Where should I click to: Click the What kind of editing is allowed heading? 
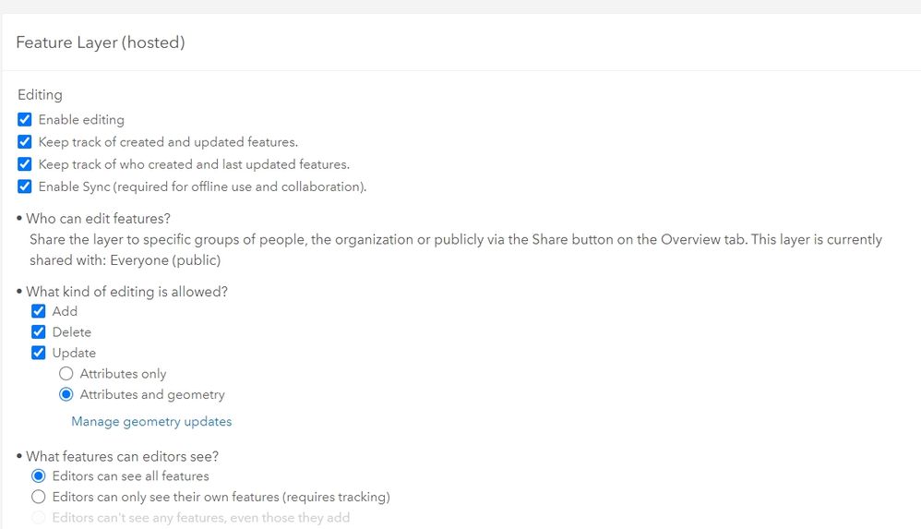point(126,292)
